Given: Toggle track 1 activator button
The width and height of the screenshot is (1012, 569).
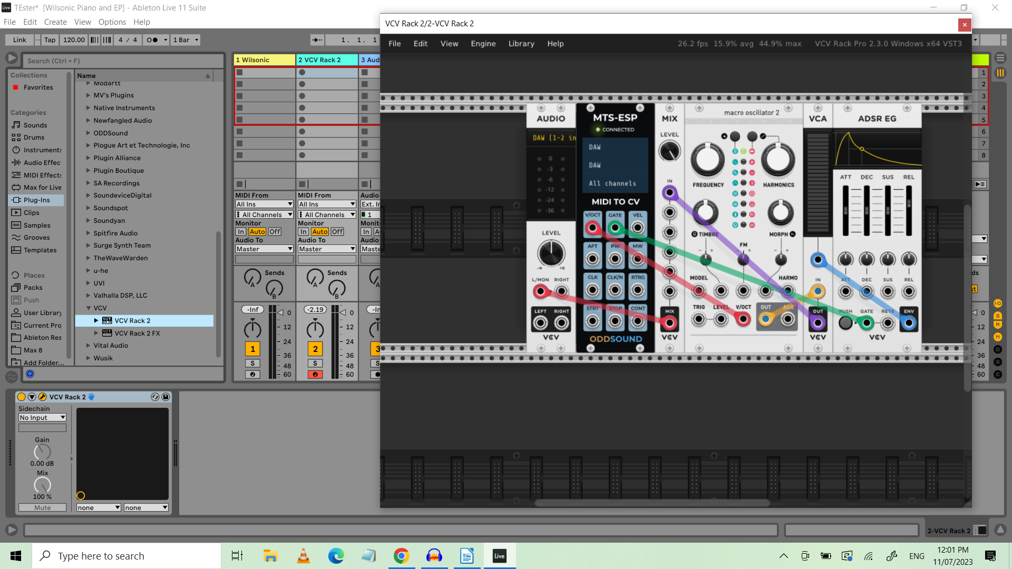Looking at the screenshot, I should 252,349.
